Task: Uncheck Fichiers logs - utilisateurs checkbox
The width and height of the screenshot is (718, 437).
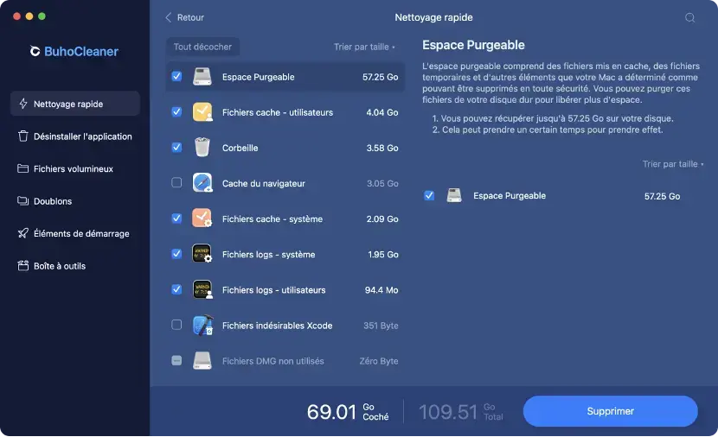Action: (x=176, y=289)
